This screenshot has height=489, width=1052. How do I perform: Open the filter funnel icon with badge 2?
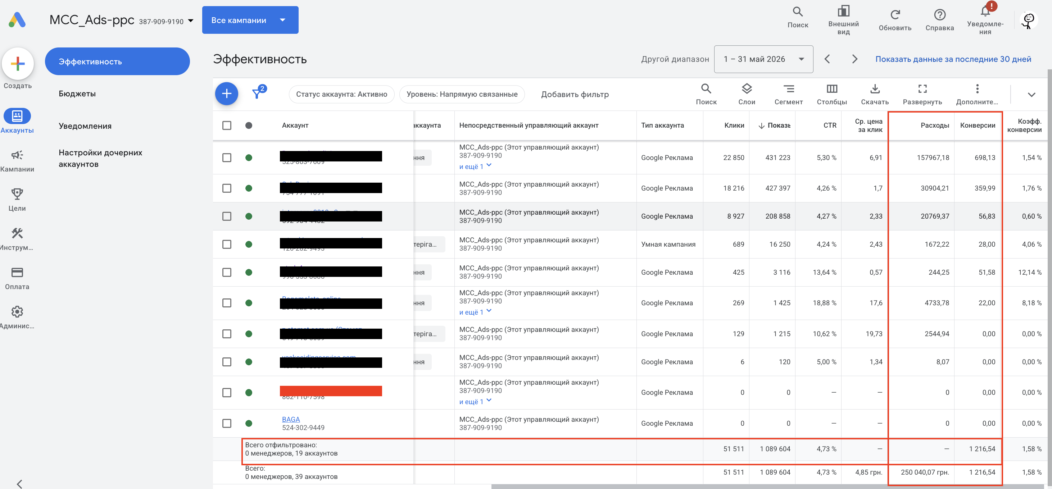[259, 93]
